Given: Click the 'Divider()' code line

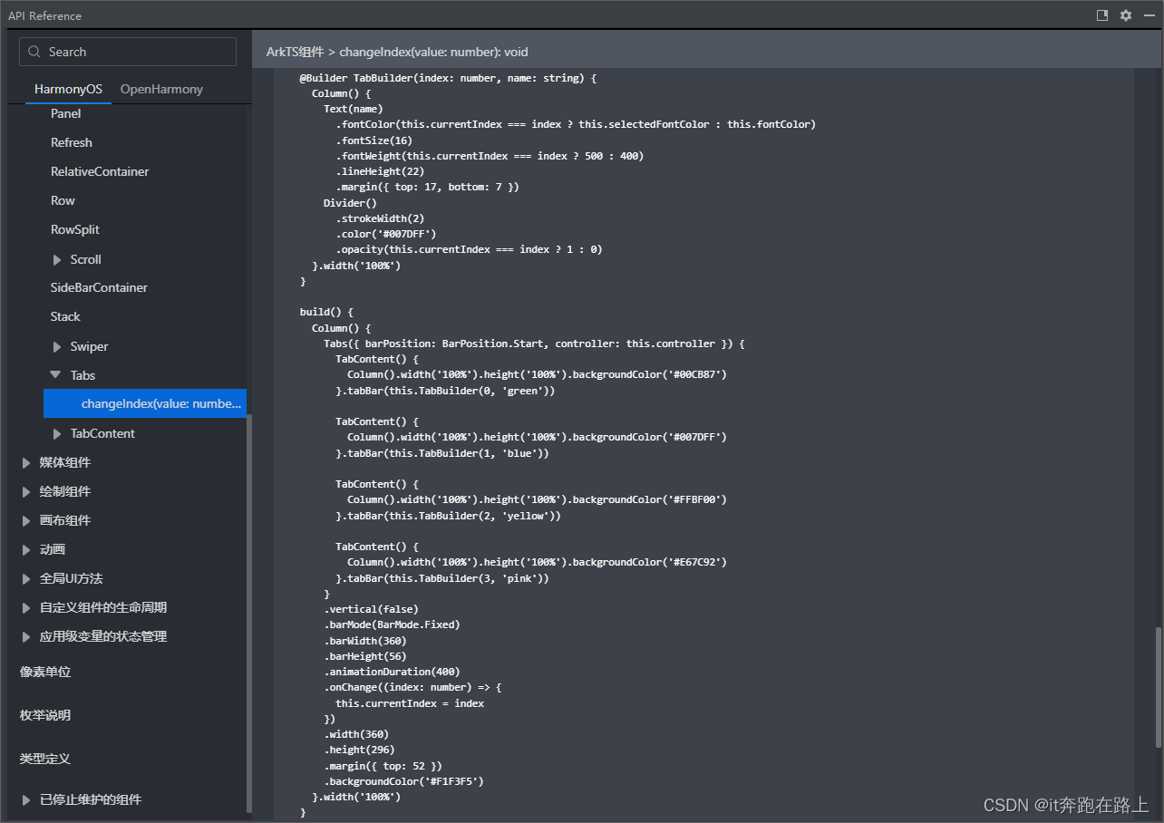Looking at the screenshot, I should tap(350, 203).
